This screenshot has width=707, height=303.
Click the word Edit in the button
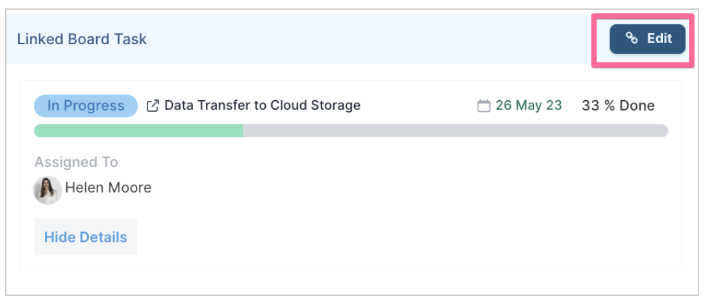[x=660, y=39]
